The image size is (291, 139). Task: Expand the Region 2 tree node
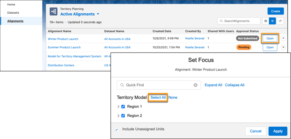[118, 116]
